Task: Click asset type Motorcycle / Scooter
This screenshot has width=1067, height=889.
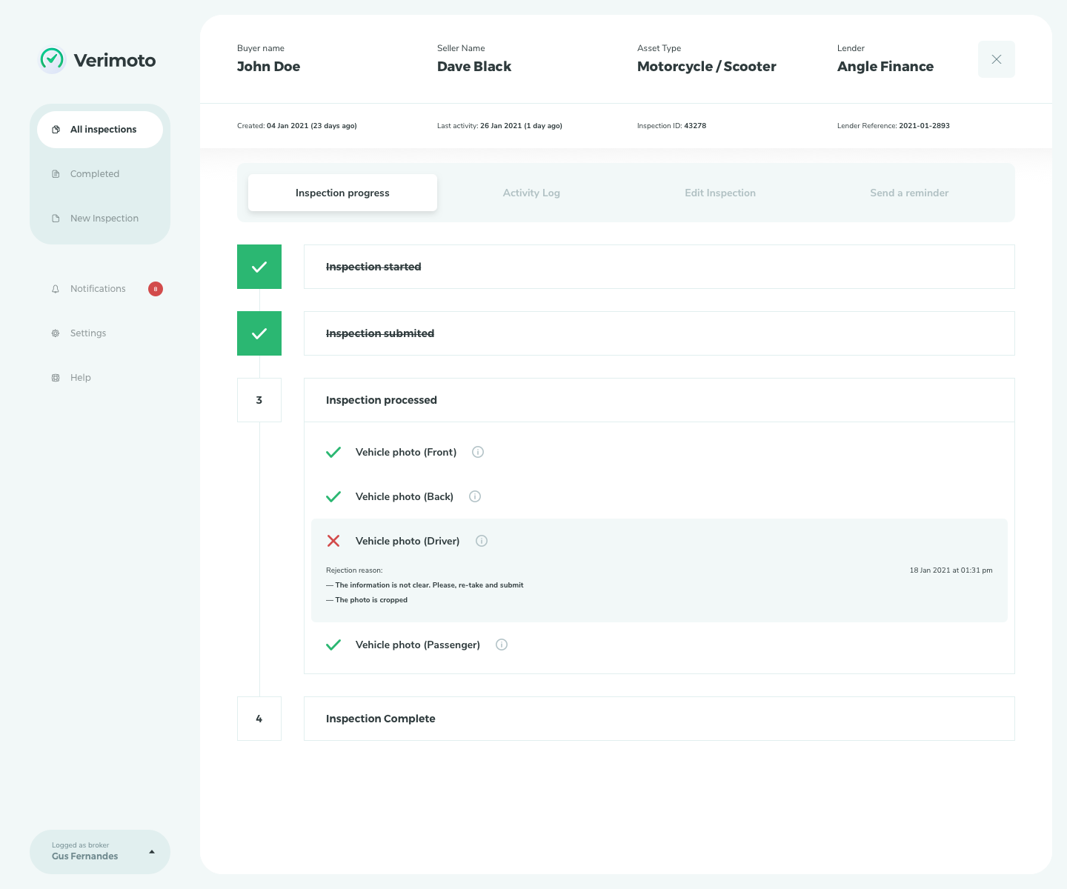Action: pos(707,67)
